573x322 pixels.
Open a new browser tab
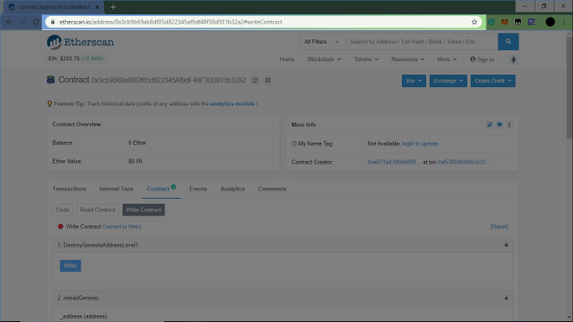(x=113, y=7)
